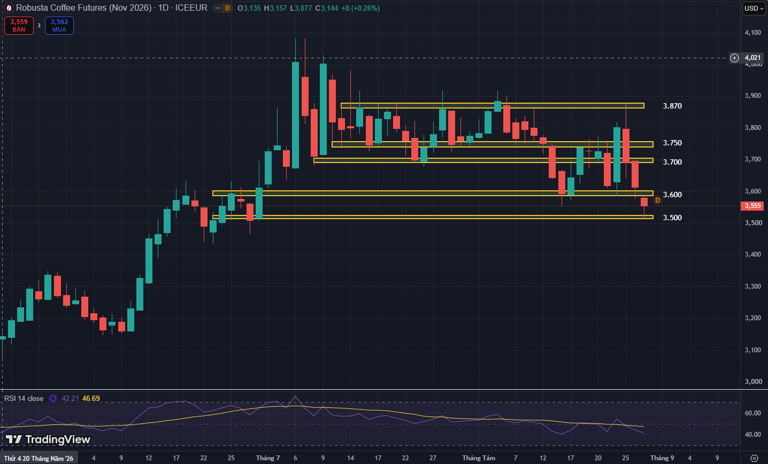Click the +8 (+0.26%) change value
This screenshot has height=464, width=768.
(x=360, y=8)
